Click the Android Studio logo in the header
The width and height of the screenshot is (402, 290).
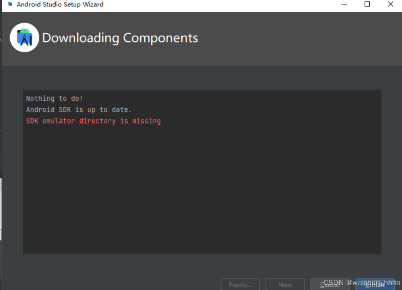(24, 37)
